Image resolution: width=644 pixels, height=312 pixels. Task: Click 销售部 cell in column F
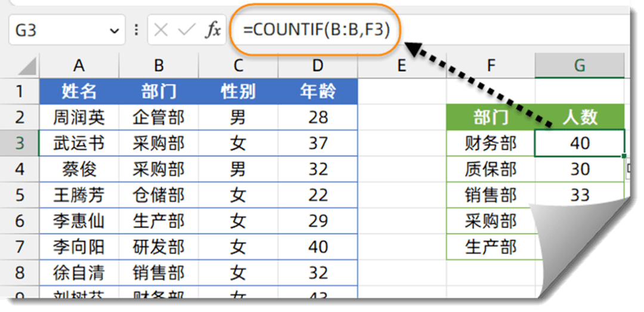[x=491, y=195]
